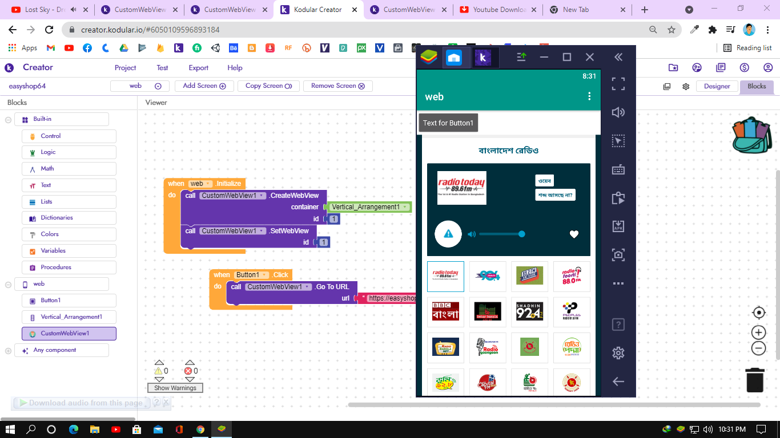
Task: Select the Logic blocks category
Action: [69, 152]
